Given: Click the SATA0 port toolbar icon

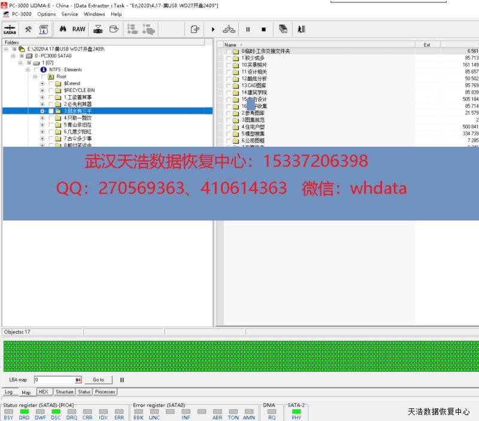Looking at the screenshot, I should pyautogui.click(x=10, y=29).
